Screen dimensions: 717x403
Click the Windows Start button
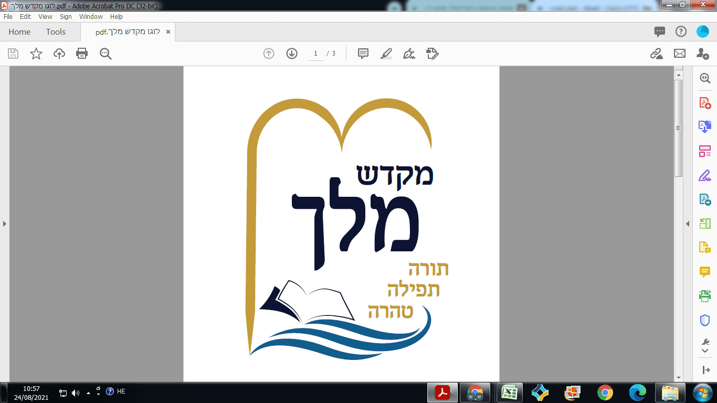click(x=702, y=393)
